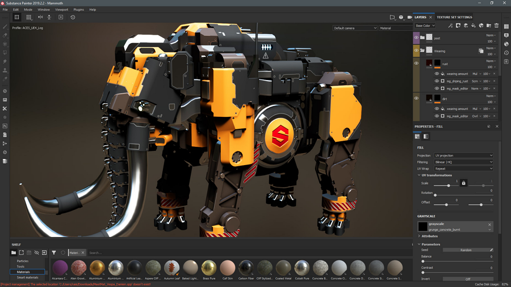Hide mg_driping_rust effect
This screenshot has width=511, height=287.
(x=437, y=81)
